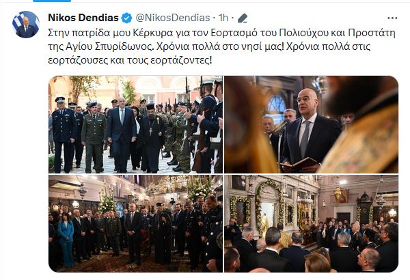This screenshot has width=410, height=280.
Task: Select the active blue-underlined tab at top
Action: click(52, 1)
